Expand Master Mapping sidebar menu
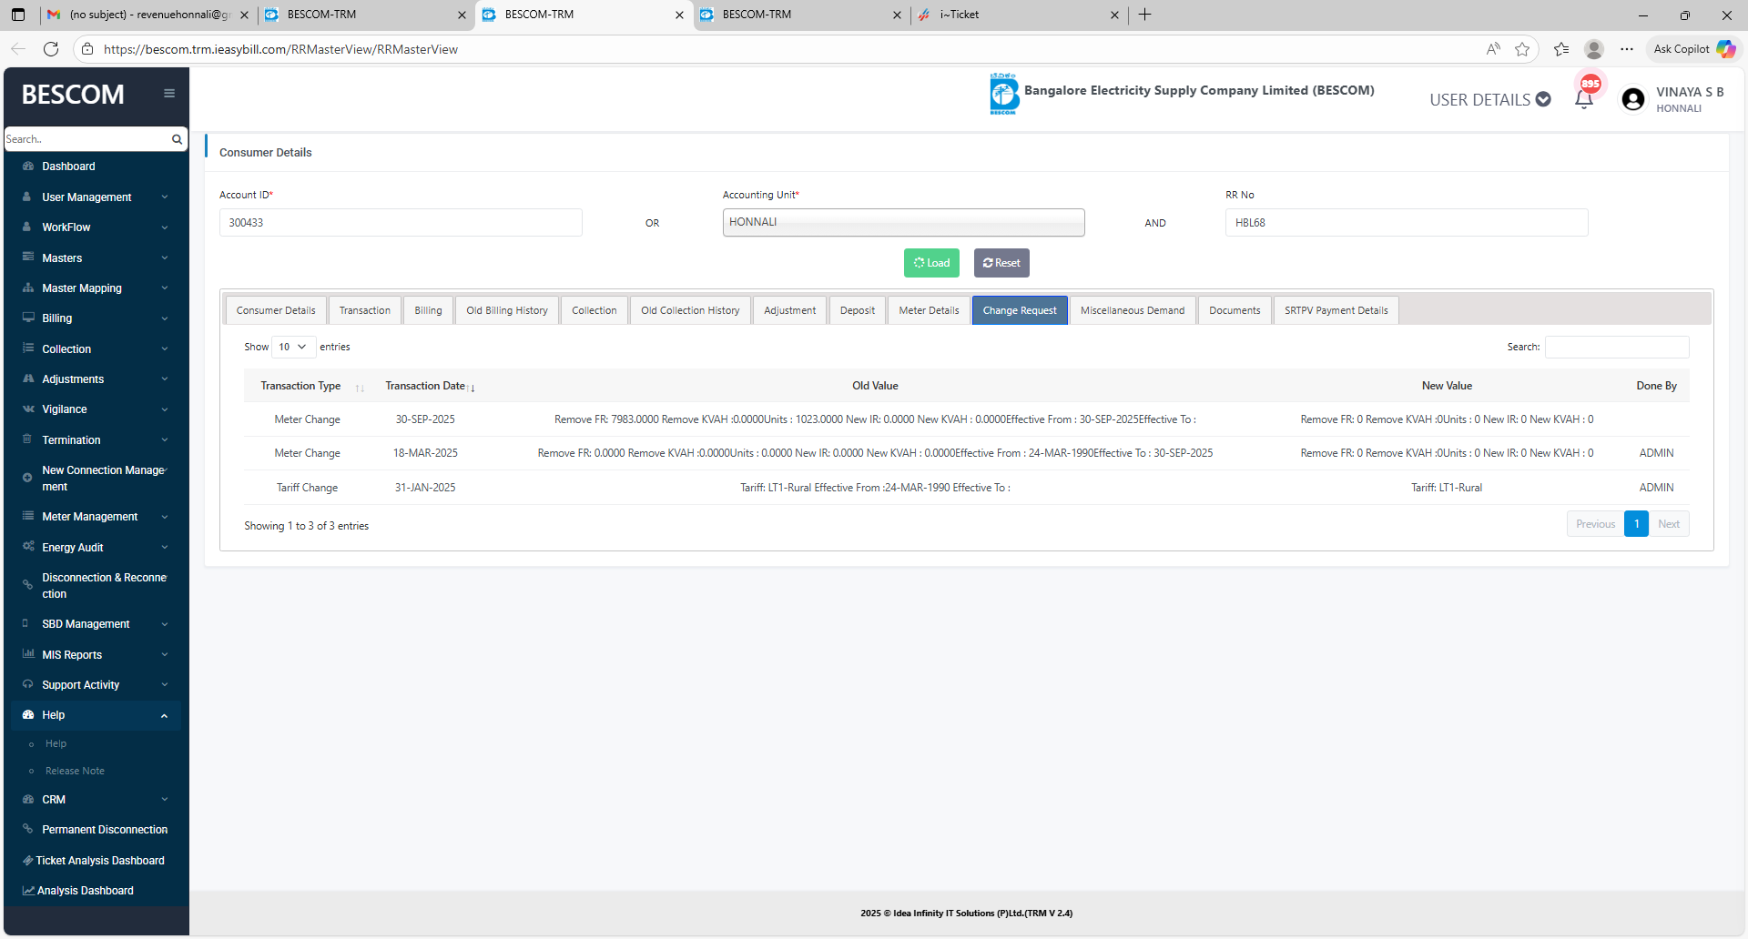Screen dimensions: 1748x939 pos(95,288)
